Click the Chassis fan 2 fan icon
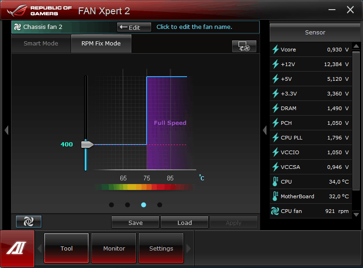The width and height of the screenshot is (363, 268). pyautogui.click(x=17, y=27)
